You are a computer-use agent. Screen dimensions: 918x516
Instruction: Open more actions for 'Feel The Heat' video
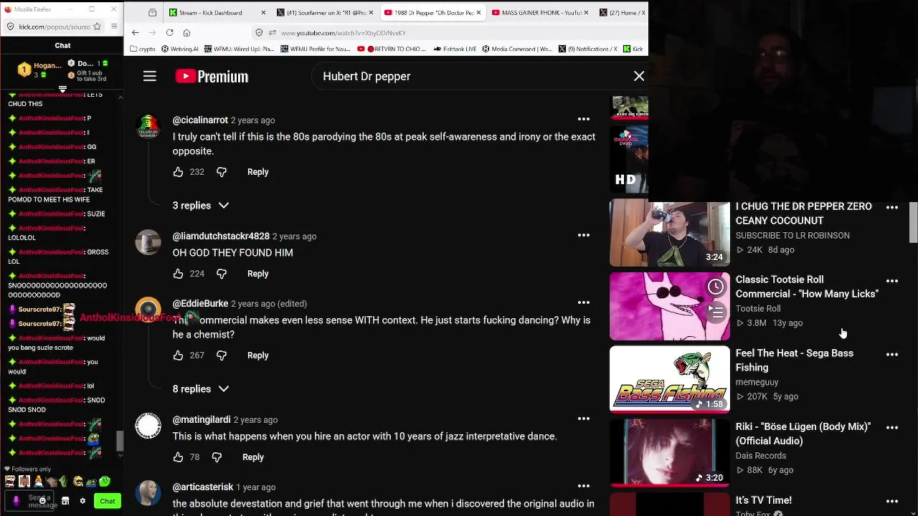892,355
